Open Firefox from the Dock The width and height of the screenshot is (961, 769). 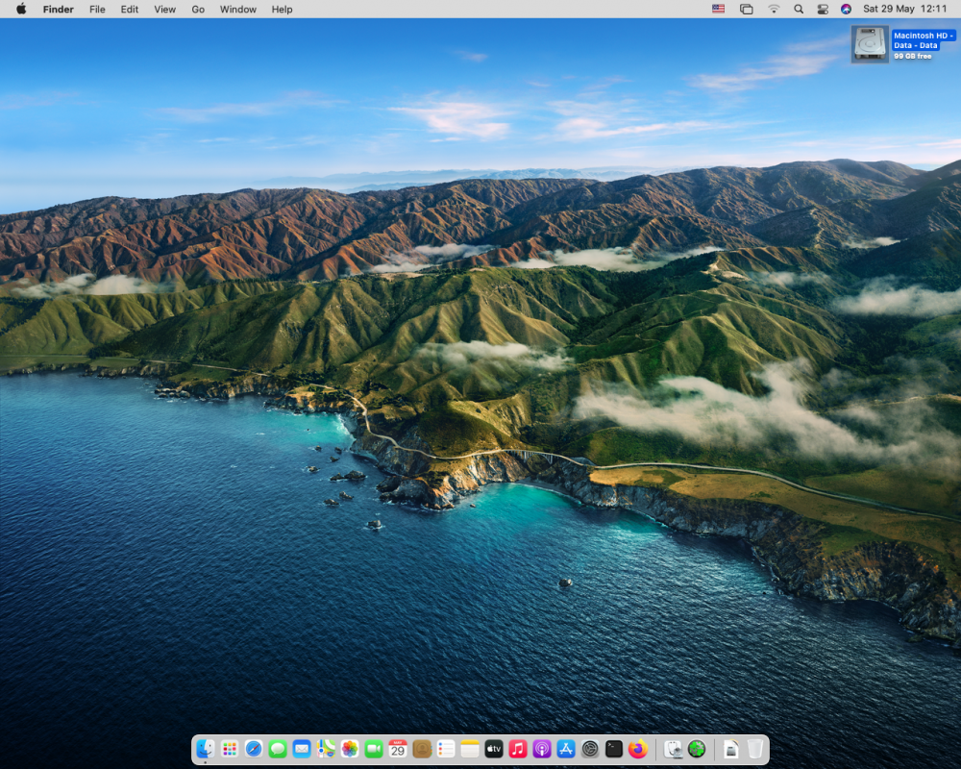click(x=638, y=749)
